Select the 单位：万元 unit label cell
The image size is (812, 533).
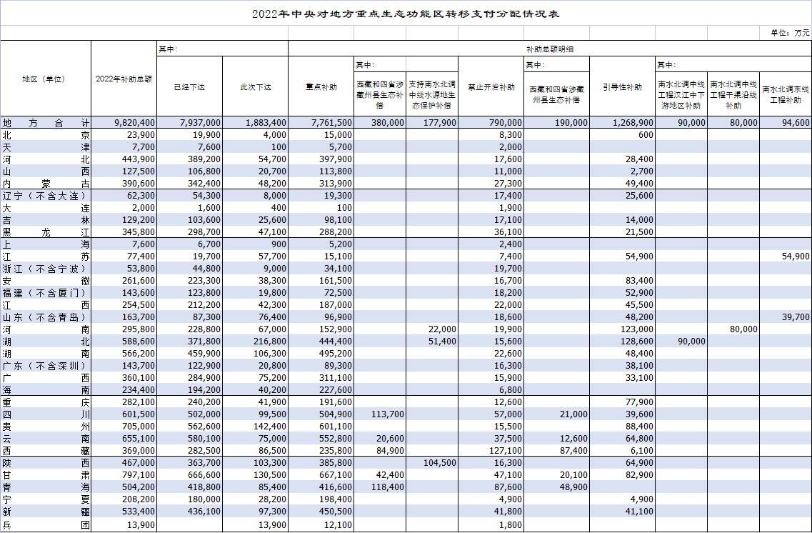coord(789,33)
